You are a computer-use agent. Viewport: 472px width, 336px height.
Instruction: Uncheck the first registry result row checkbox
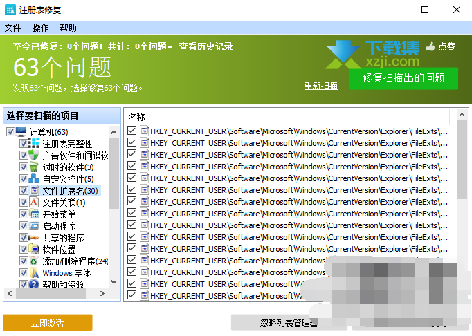(x=132, y=131)
